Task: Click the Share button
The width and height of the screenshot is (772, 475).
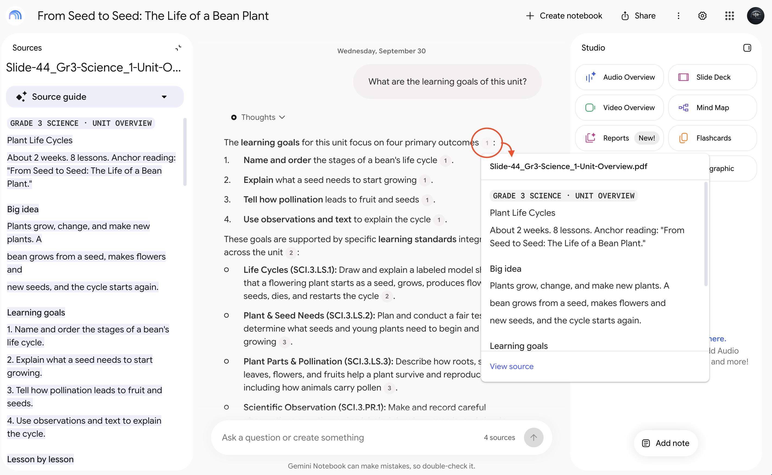Action: pyautogui.click(x=638, y=16)
